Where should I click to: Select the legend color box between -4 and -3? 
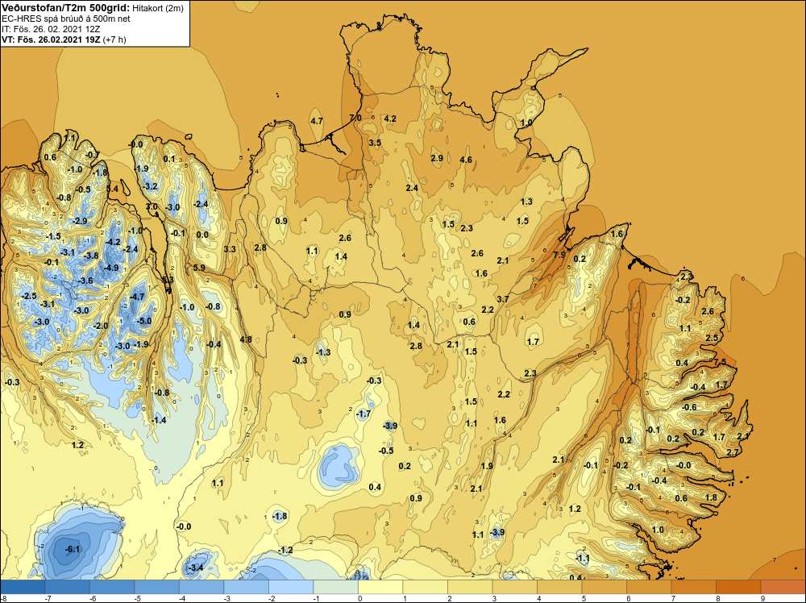(201, 587)
